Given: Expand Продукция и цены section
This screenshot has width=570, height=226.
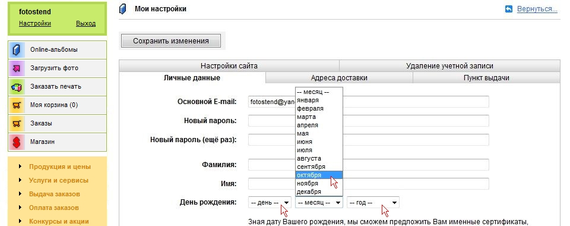Looking at the screenshot, I should 60,167.
